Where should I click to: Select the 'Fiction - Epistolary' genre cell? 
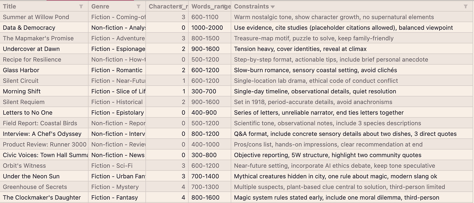(117, 113)
